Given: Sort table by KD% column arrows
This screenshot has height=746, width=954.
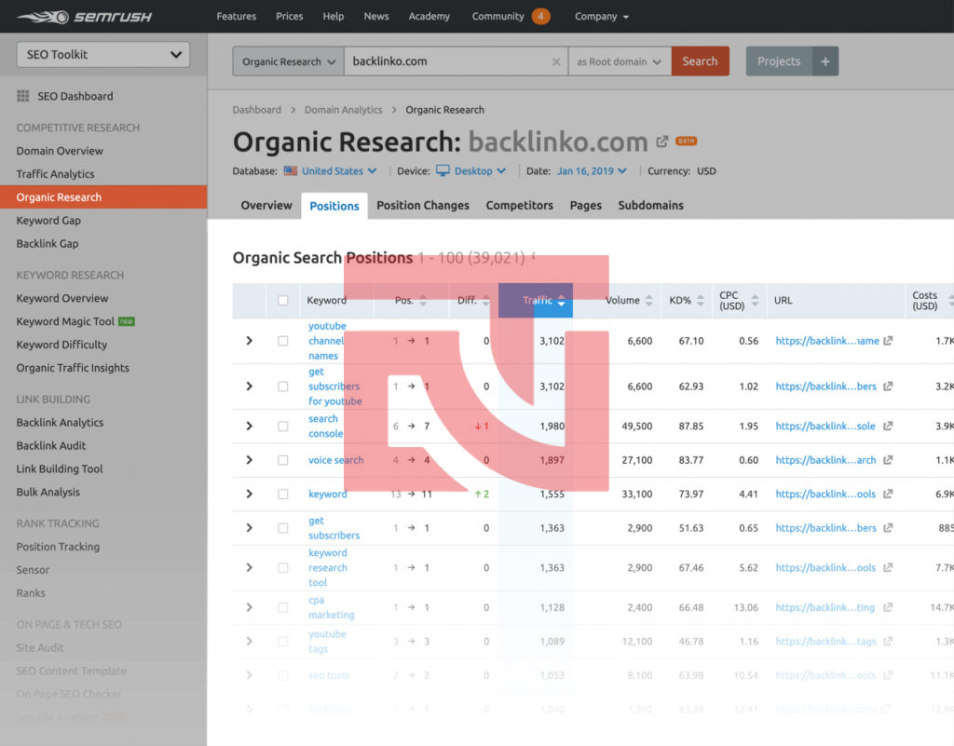Looking at the screenshot, I should pyautogui.click(x=701, y=300).
